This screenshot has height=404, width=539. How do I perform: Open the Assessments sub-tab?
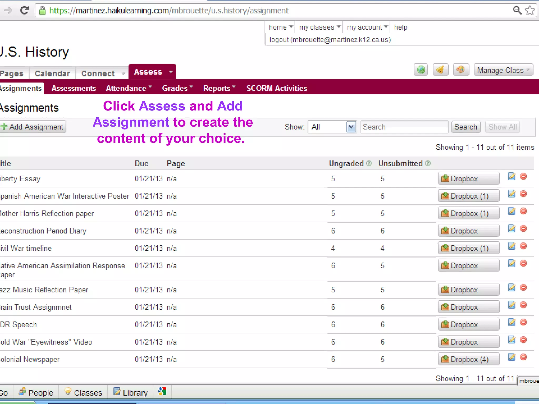tap(74, 88)
